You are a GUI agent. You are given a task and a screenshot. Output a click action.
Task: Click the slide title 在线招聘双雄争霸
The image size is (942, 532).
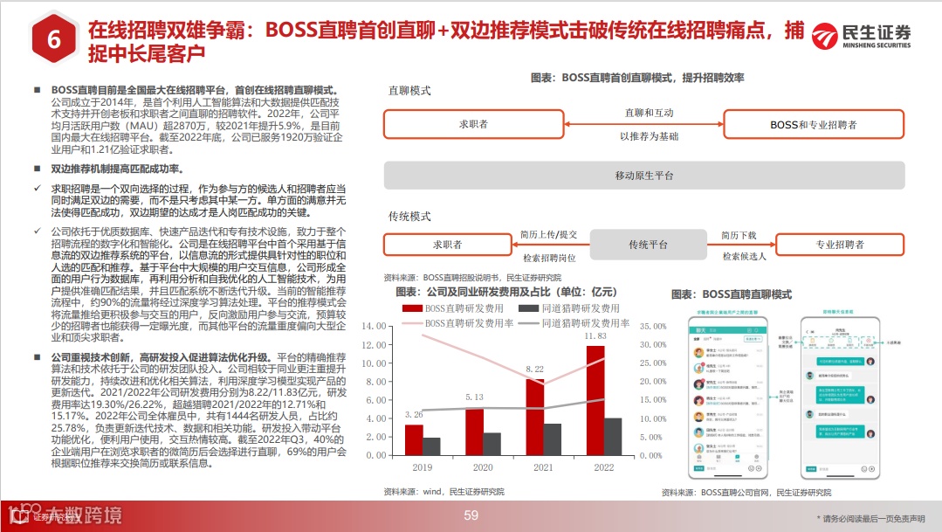167,30
